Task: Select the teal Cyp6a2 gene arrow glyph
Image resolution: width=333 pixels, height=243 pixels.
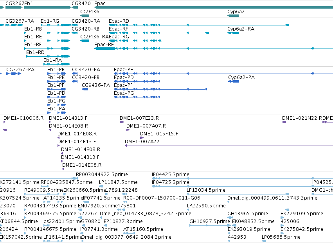Action: 233,16
